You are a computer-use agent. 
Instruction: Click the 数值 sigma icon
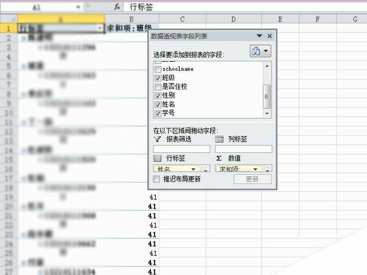pyautogui.click(x=219, y=159)
